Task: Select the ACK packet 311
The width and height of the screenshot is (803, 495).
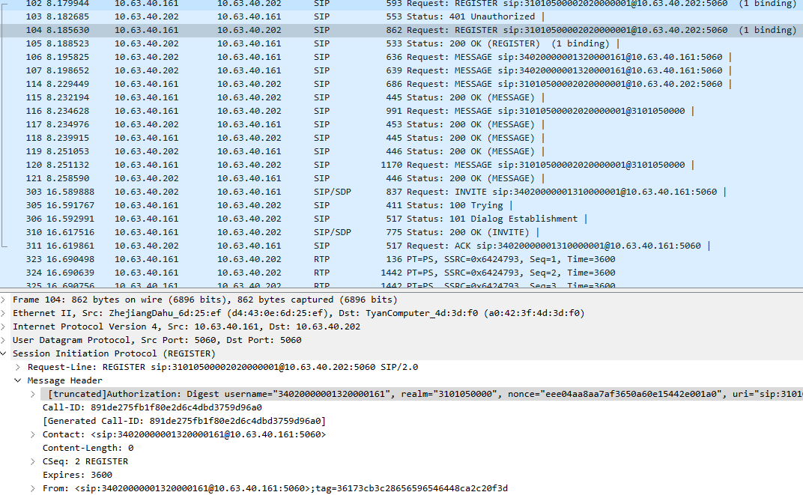Action: (300, 245)
